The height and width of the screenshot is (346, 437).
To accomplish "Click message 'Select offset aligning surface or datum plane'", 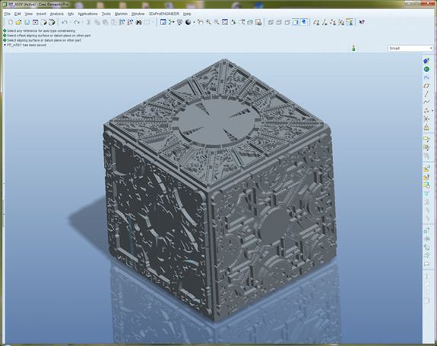I will (x=49, y=36).
